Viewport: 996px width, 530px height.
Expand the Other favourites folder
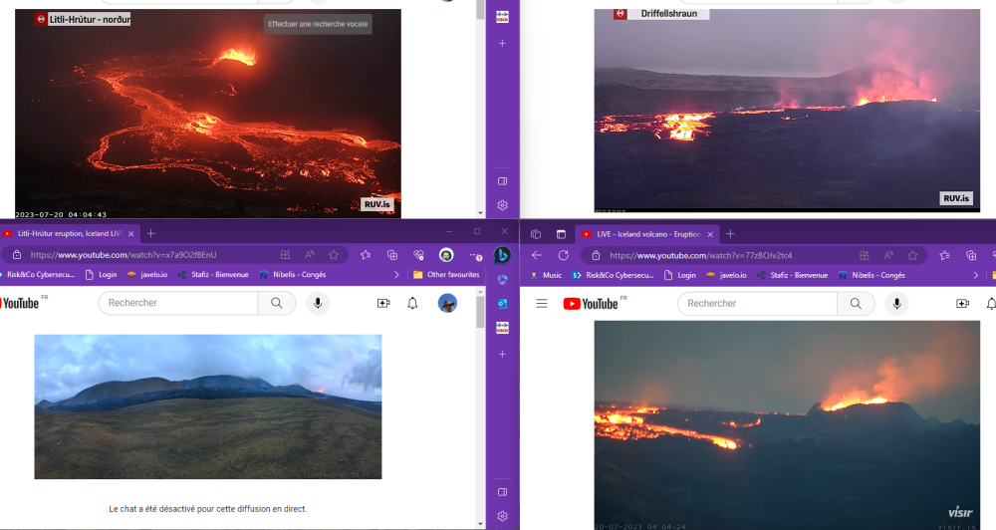pyautogui.click(x=445, y=275)
